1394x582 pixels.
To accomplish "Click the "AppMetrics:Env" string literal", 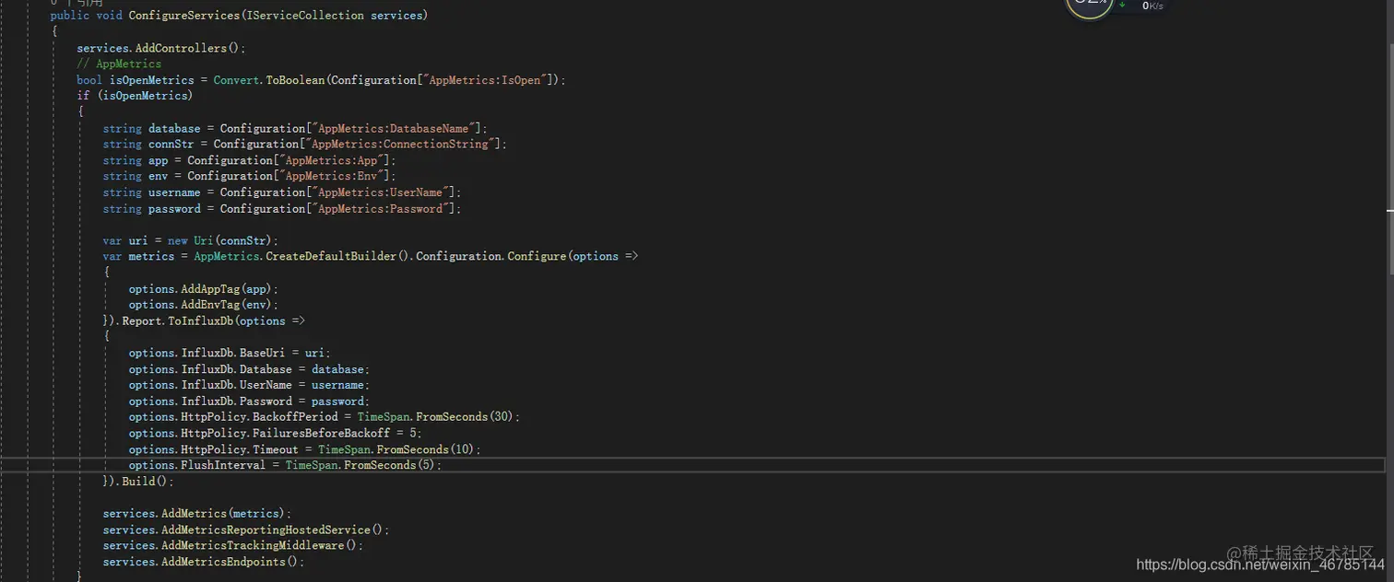I will tap(331, 176).
